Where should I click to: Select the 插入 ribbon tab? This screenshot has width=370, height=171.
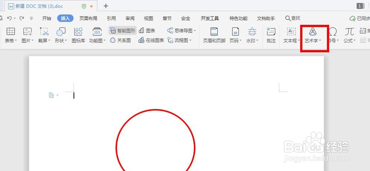pyautogui.click(x=65, y=19)
